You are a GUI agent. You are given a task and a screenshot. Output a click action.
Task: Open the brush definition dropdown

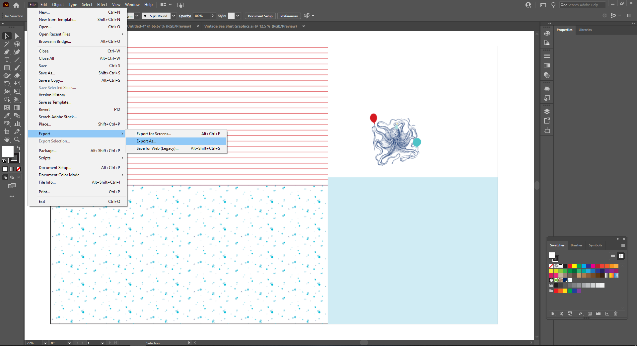pyautogui.click(x=174, y=16)
